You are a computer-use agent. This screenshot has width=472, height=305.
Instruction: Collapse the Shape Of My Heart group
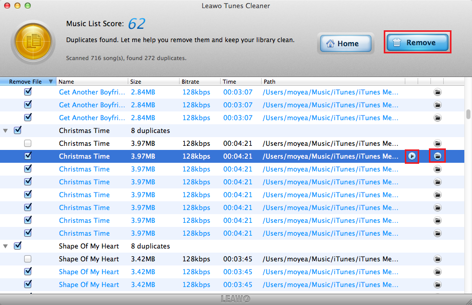click(6, 246)
